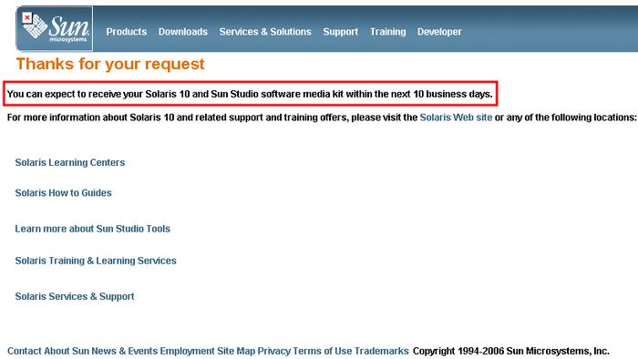Click the sentence starting 'You can expect to receive'
Screen dimensions: 638x359
click(x=250, y=94)
